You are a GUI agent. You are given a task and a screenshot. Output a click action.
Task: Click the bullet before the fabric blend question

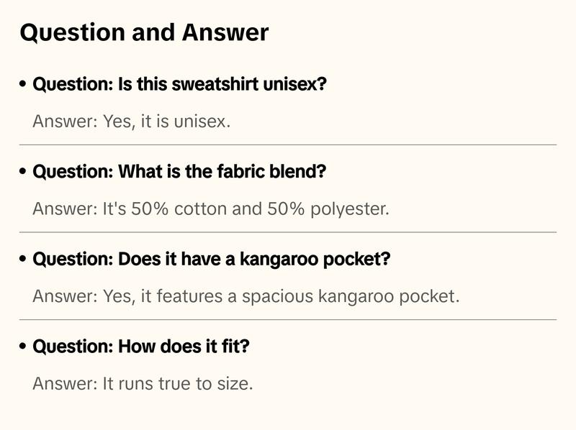24,173
